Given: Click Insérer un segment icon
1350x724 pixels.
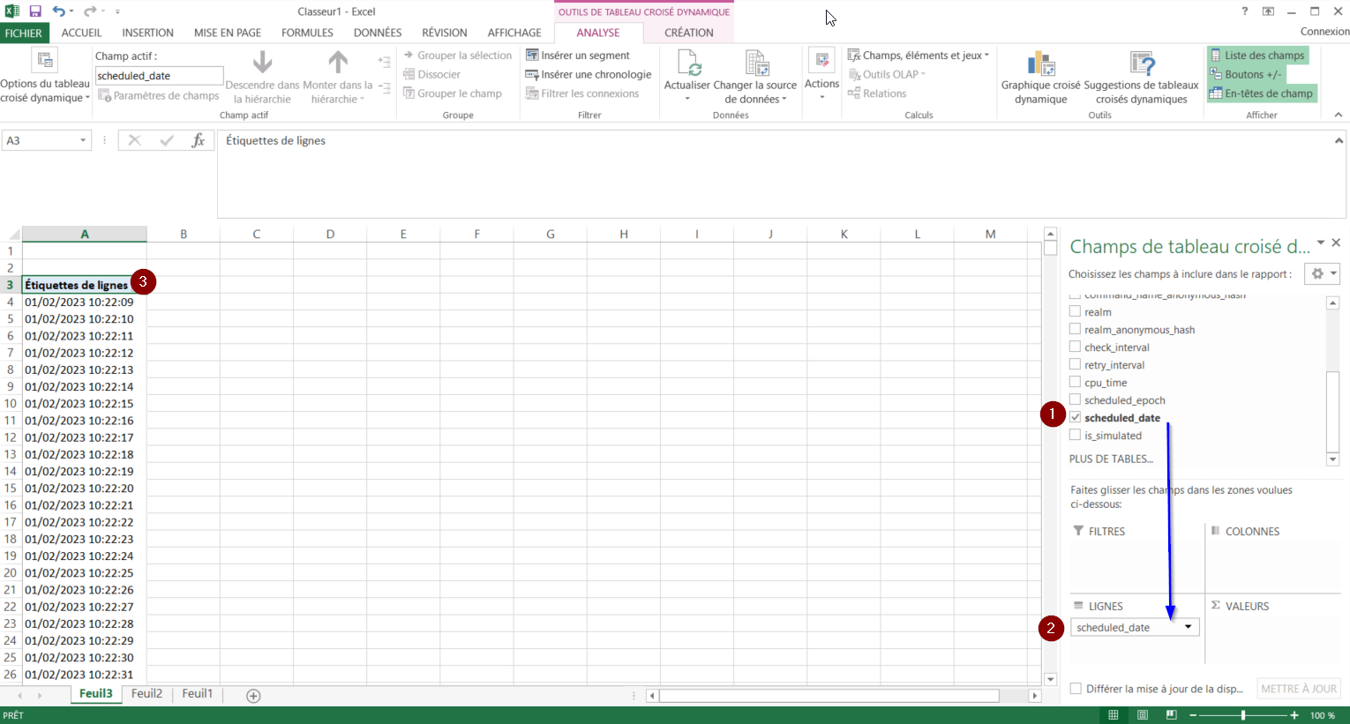Looking at the screenshot, I should pyautogui.click(x=532, y=56).
